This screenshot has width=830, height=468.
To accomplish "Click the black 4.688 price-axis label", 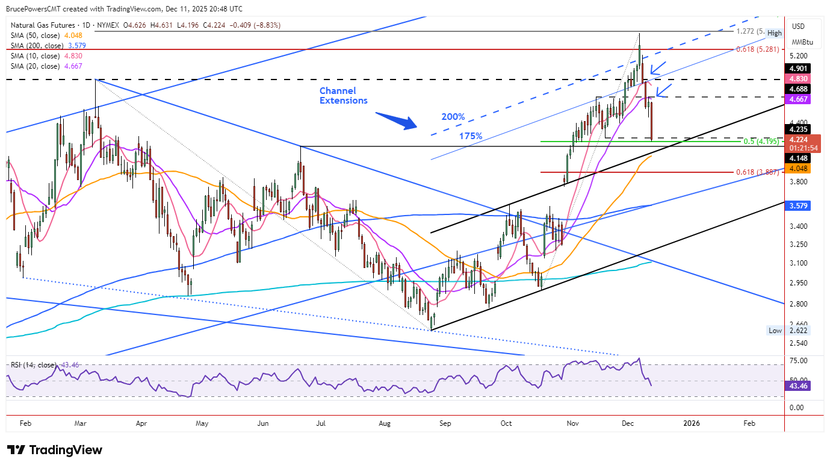I will pyautogui.click(x=799, y=89).
